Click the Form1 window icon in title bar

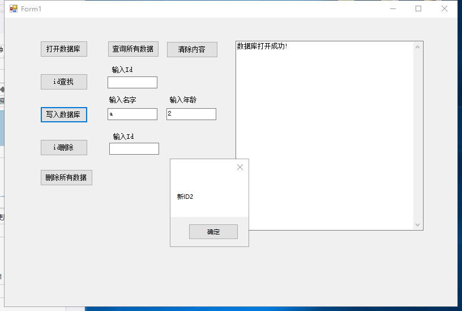point(14,8)
